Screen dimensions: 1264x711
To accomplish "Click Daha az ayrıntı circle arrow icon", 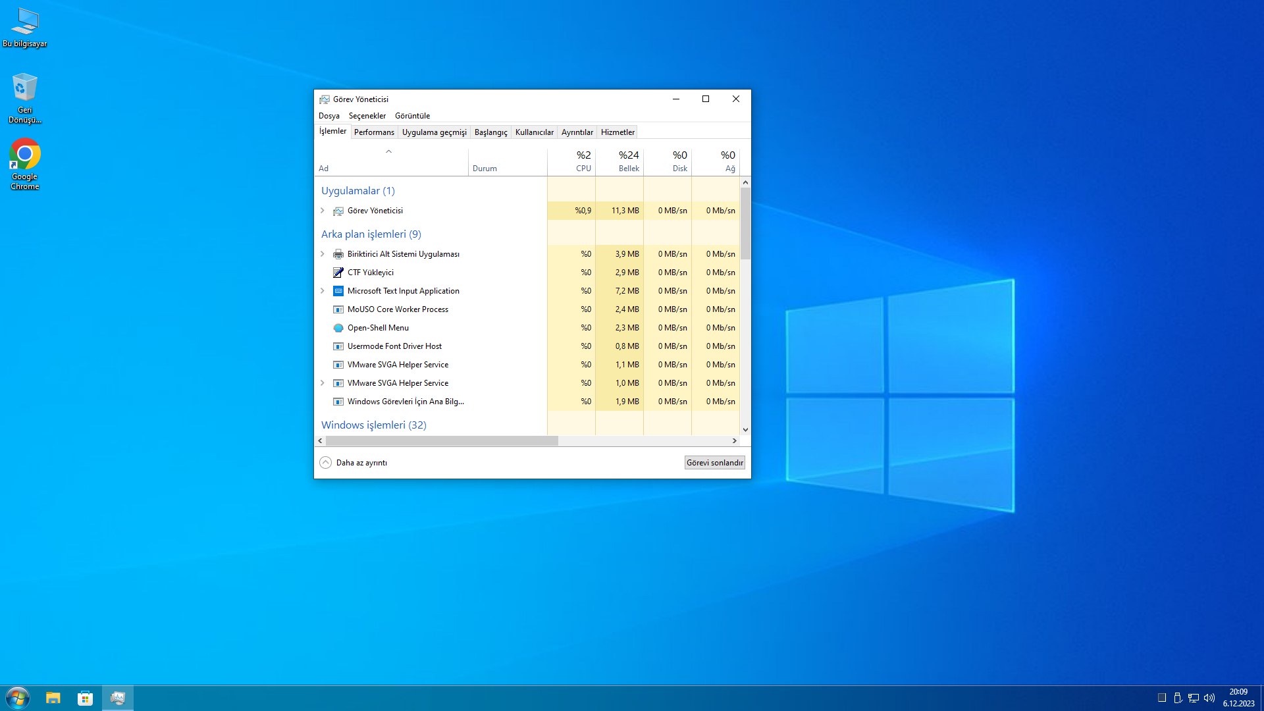I will point(325,463).
